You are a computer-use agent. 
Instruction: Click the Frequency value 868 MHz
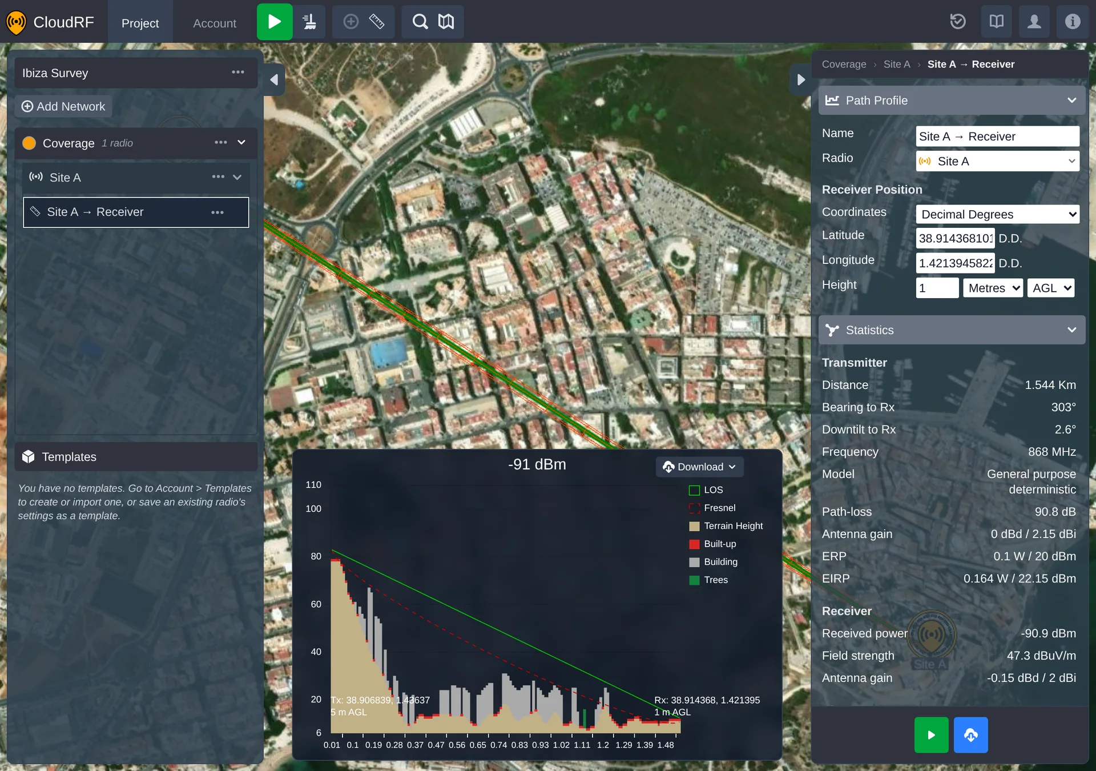tap(1052, 452)
